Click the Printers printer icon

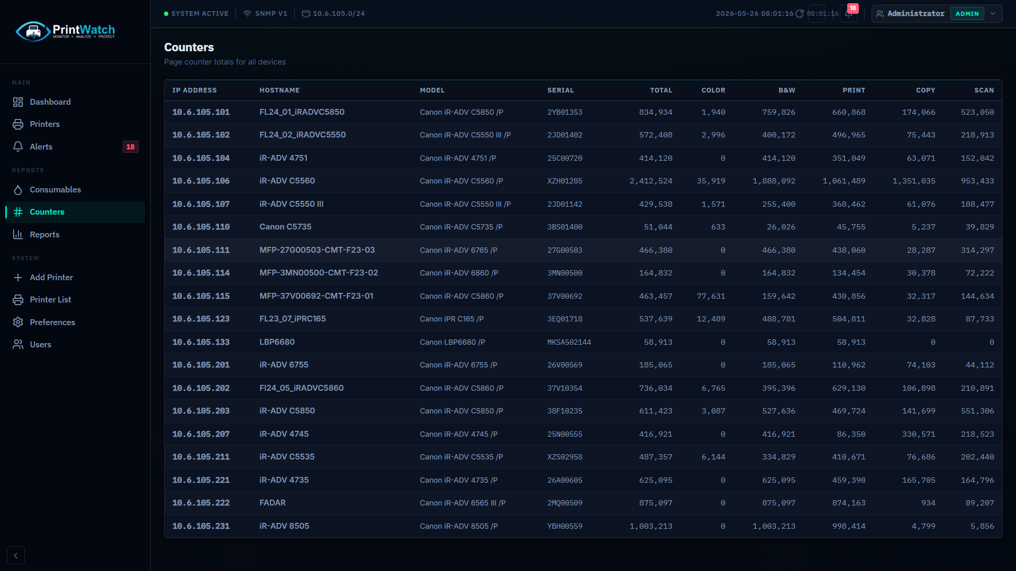tap(18, 124)
